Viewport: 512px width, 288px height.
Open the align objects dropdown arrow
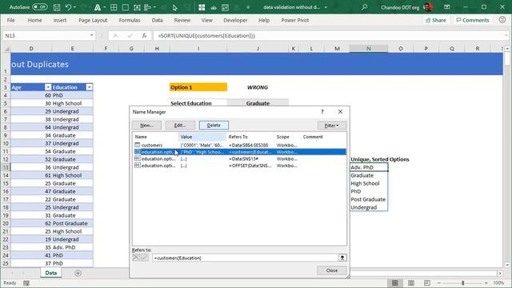click(x=154, y=7)
